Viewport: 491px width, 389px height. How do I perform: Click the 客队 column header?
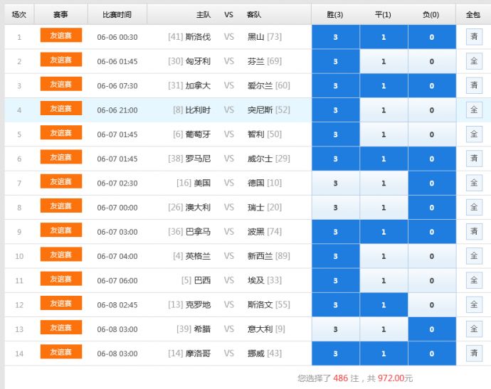click(253, 14)
